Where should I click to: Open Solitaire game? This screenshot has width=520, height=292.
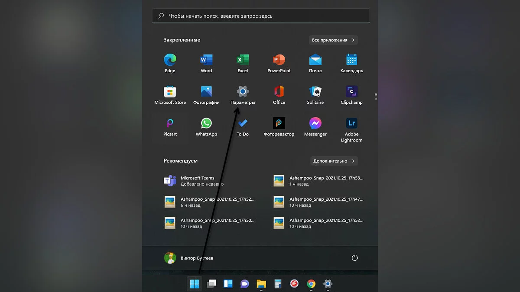[x=315, y=96]
